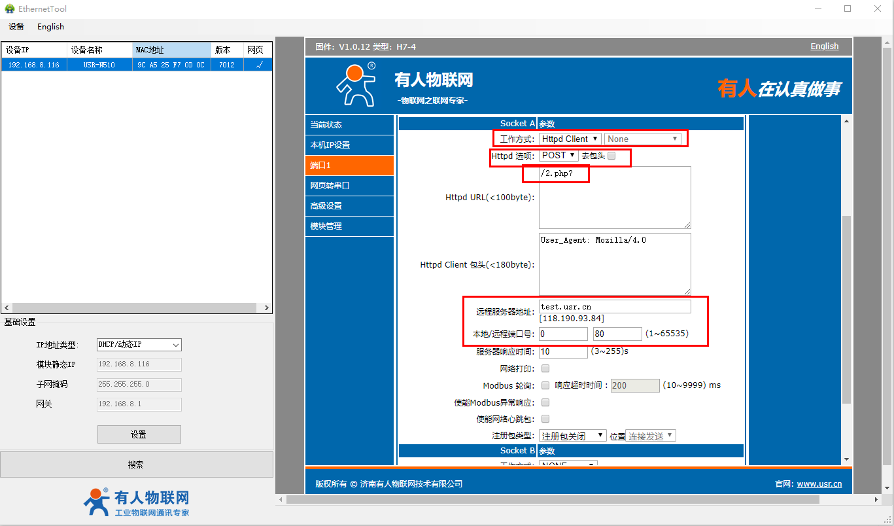Enable the 去包头 checkbox

[611, 156]
